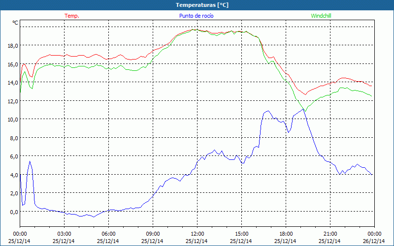Click the '14,0' y-axis value
The width and height of the screenshot is (394, 246).
tap(13, 83)
